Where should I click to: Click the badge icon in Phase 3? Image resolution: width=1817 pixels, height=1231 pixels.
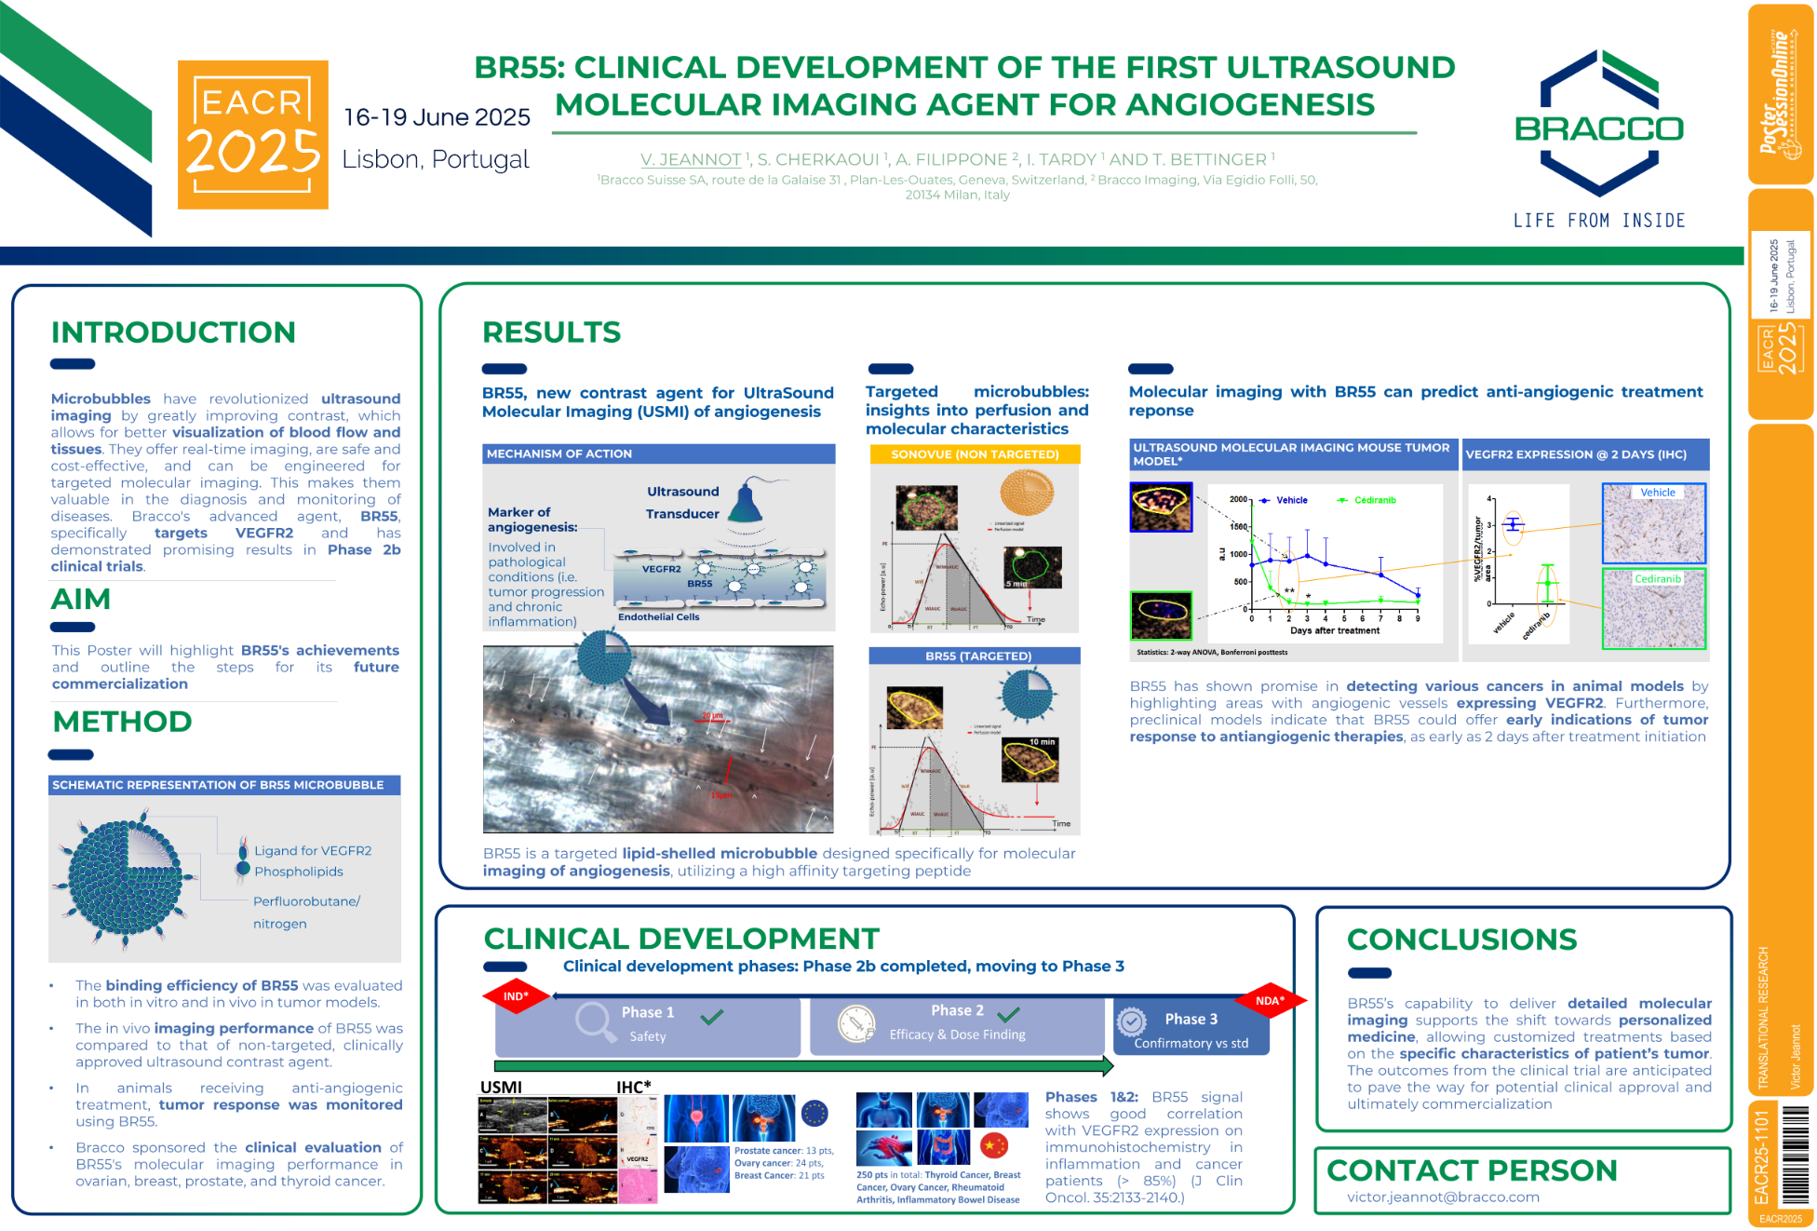pos(1131,1021)
